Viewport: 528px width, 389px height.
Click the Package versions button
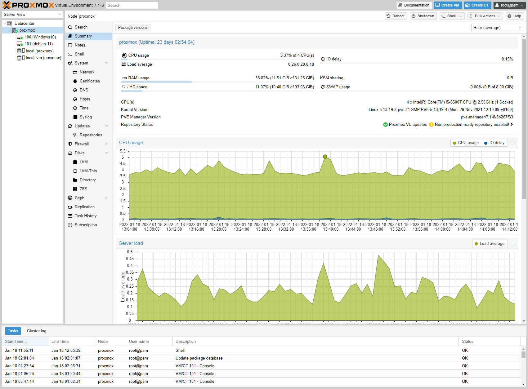[133, 28]
